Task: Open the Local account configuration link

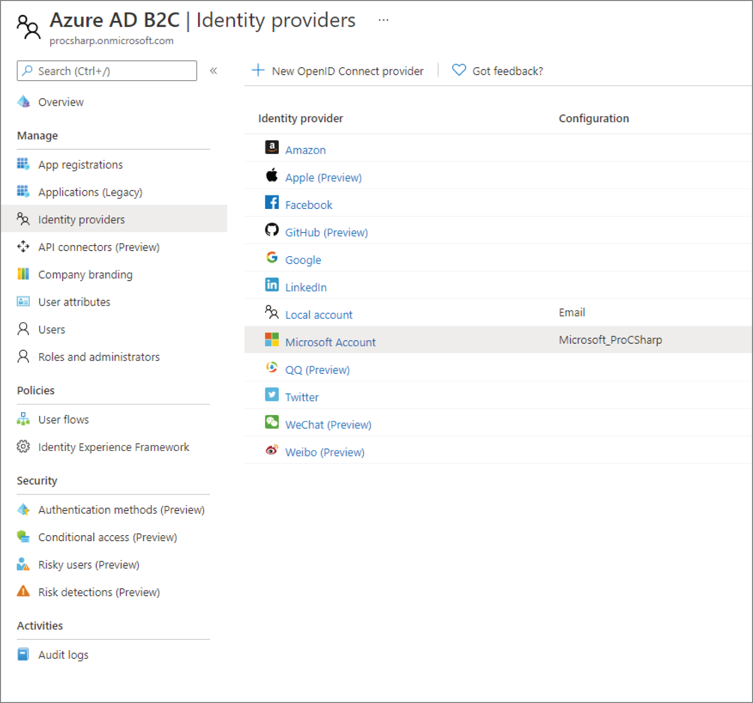Action: click(318, 314)
